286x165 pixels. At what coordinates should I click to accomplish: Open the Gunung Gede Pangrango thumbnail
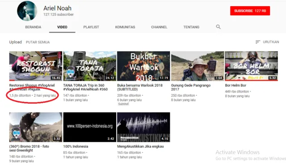point(198,66)
